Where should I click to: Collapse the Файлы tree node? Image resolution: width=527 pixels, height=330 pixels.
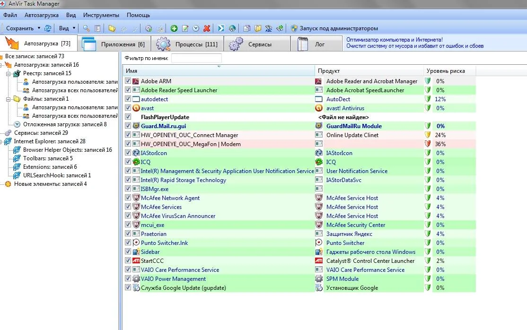point(8,99)
